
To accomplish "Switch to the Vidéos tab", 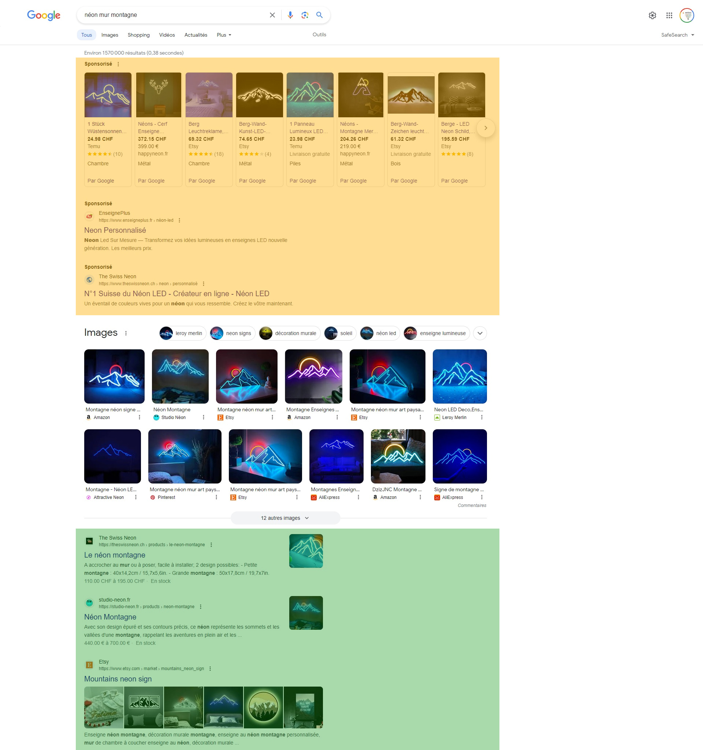I will coord(167,35).
